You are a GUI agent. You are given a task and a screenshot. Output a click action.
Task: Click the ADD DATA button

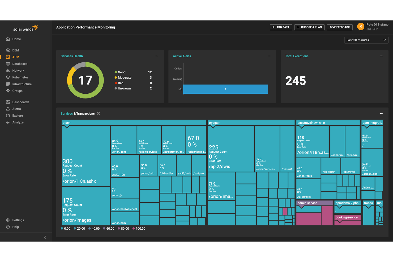click(x=281, y=27)
